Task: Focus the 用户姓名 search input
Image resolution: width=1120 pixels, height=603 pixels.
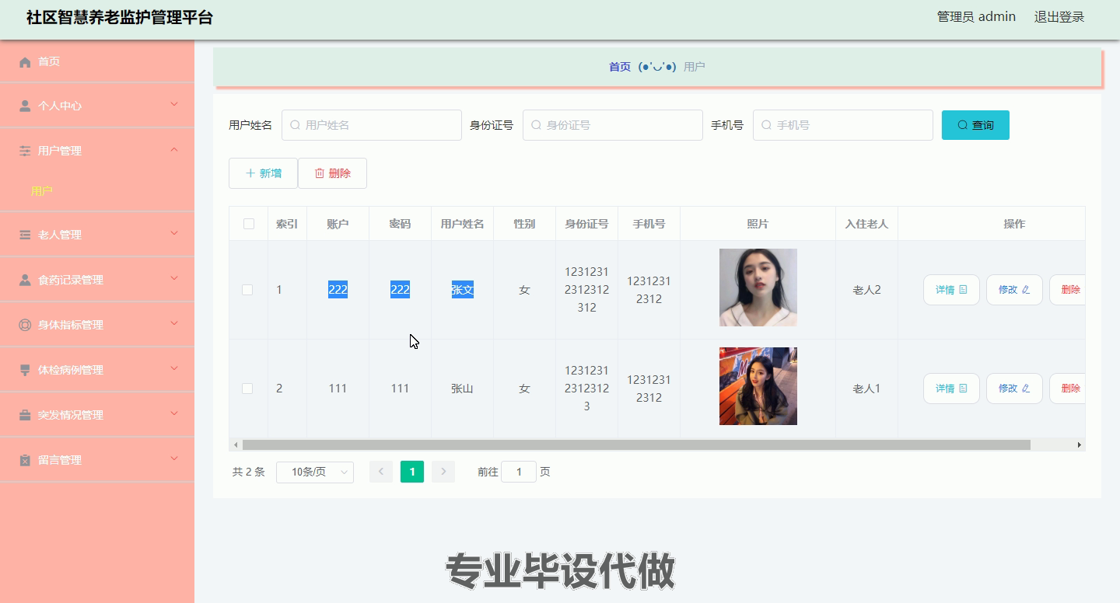Action: [372, 125]
